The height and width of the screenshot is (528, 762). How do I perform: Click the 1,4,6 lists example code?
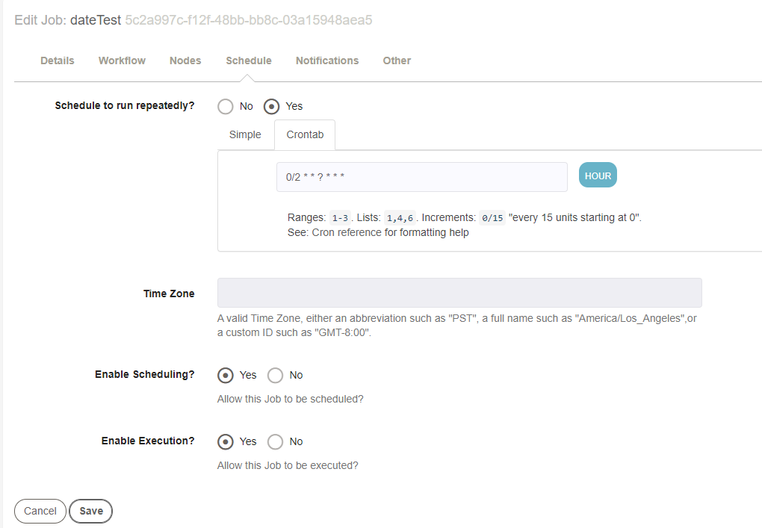coord(400,218)
